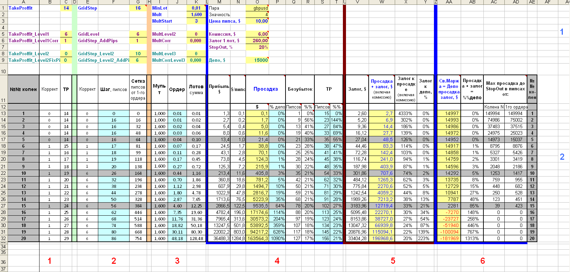The image size is (570, 272).
Task: Select the cell with 12719,4
Action: click(381, 206)
